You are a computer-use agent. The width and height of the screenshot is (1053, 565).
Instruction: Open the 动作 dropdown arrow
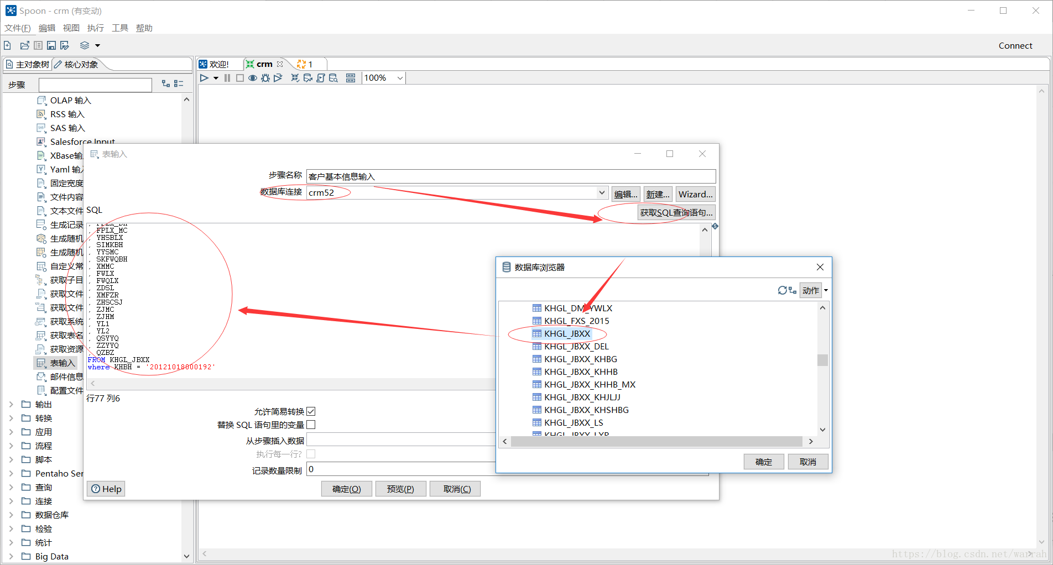[x=826, y=290]
